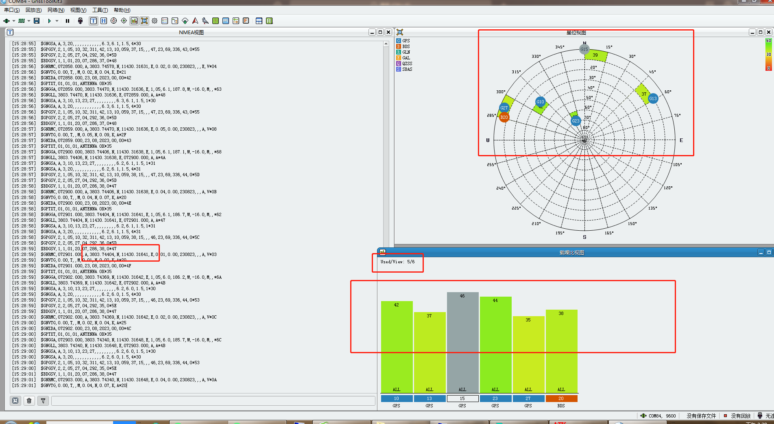Screen dimensions: 774x424
Task: Click the cloud download toolbar icon
Action: (x=185, y=21)
